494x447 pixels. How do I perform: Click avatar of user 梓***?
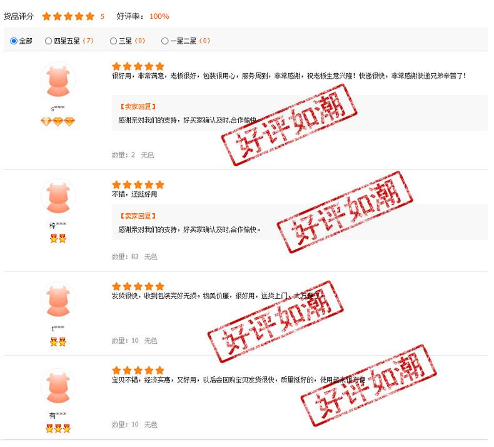(58, 196)
